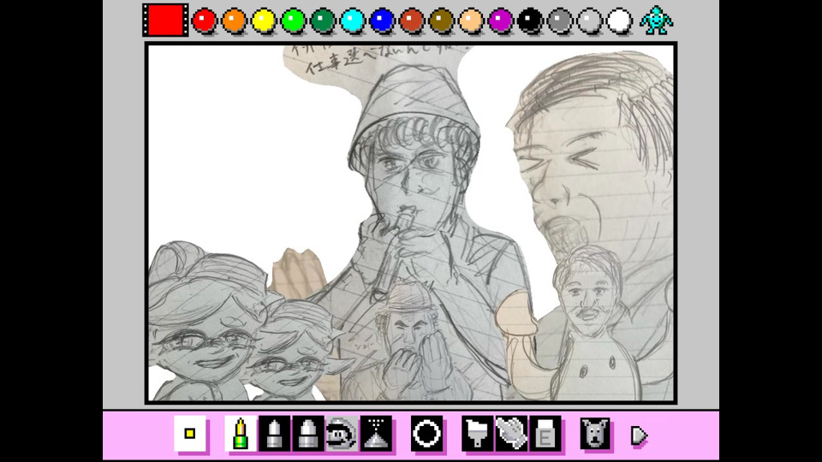
Task: Select the eraser tool marked E
Action: pyautogui.click(x=545, y=434)
